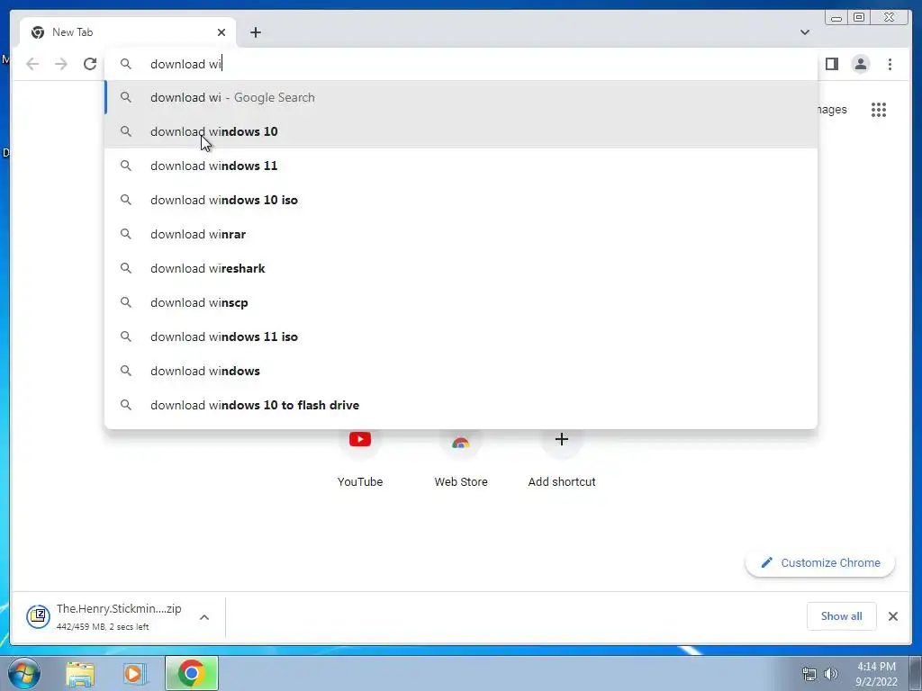922x691 pixels.
Task: Close the New Tab tab
Action: point(221,32)
